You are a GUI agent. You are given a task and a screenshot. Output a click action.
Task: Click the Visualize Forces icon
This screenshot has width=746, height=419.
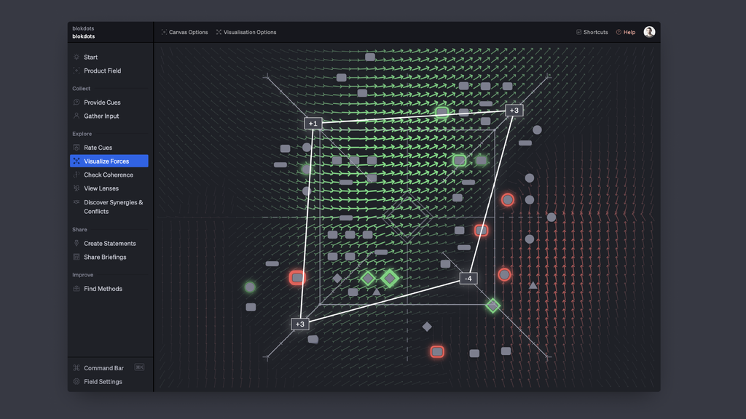[76, 161]
